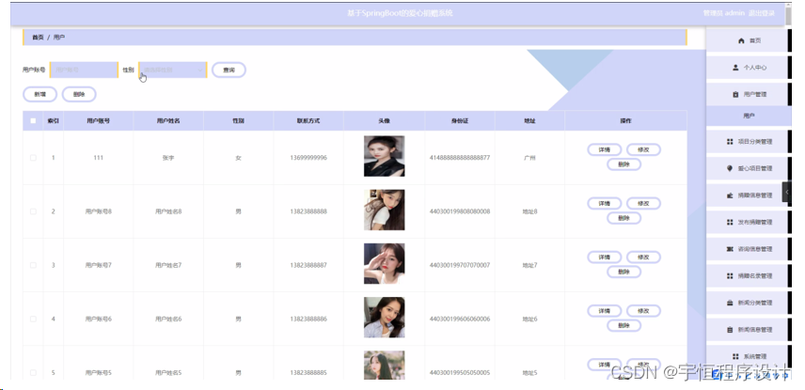Click the 新闻分类管理 briefcase icon

[730, 303]
